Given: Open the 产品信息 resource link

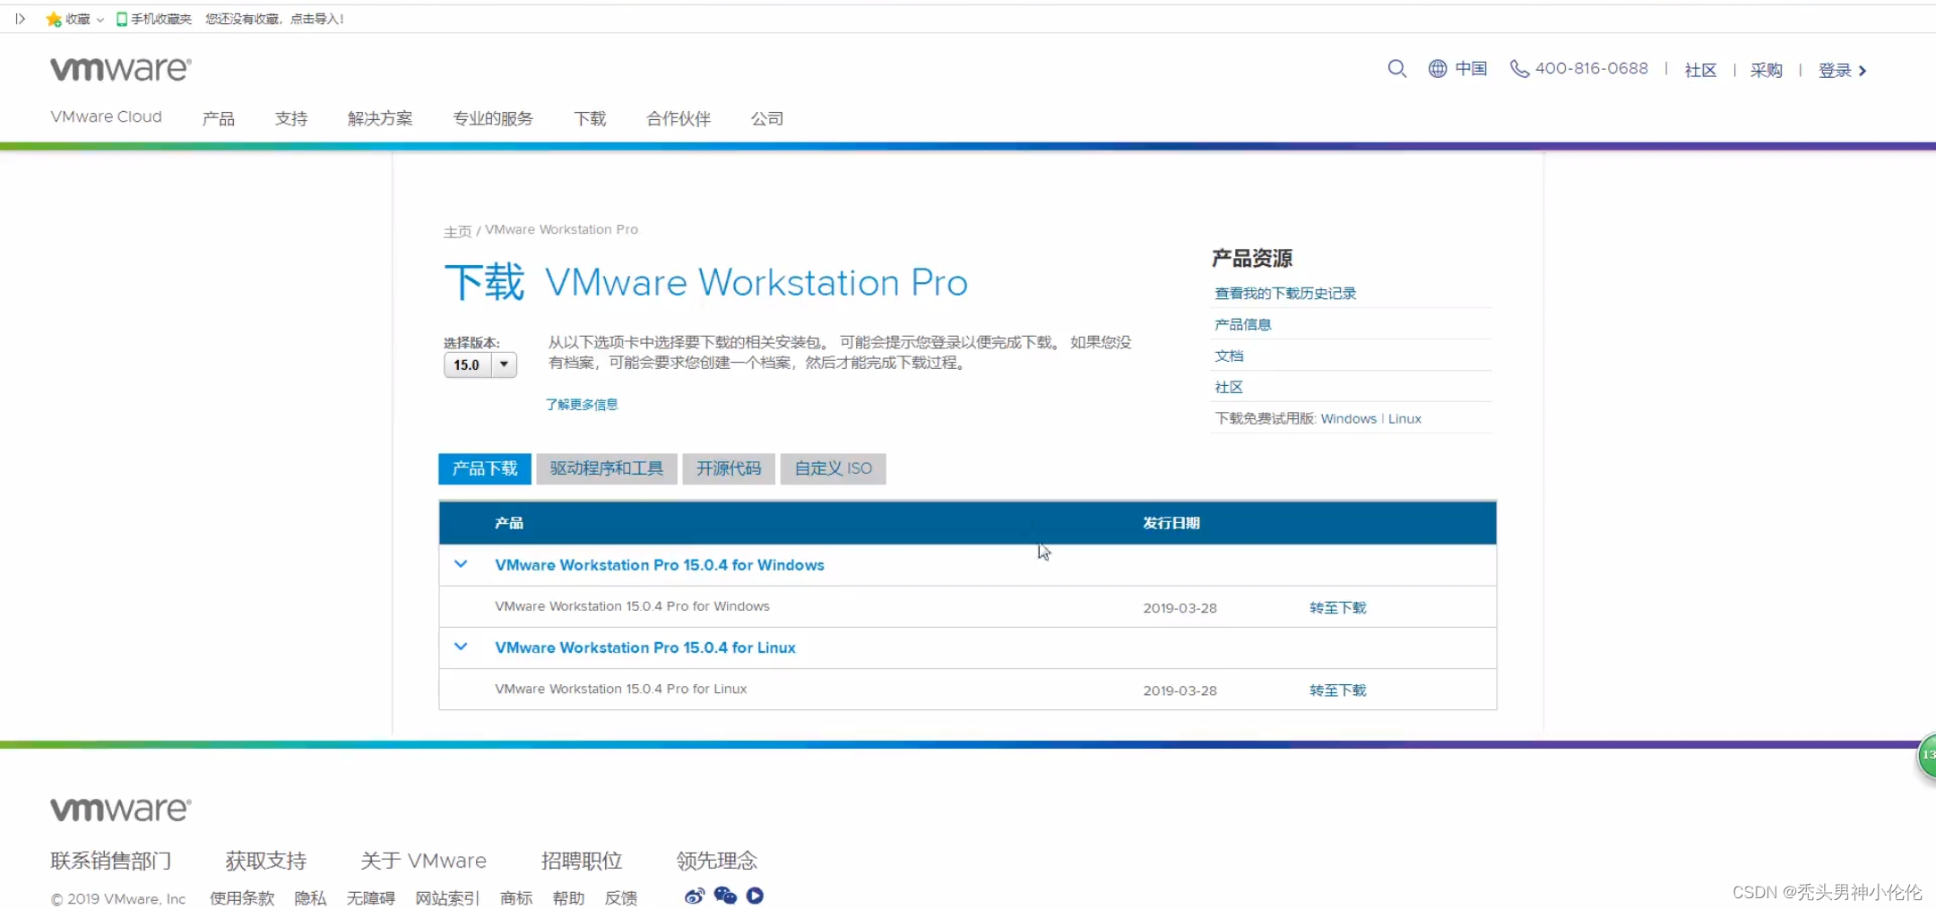Looking at the screenshot, I should point(1243,324).
